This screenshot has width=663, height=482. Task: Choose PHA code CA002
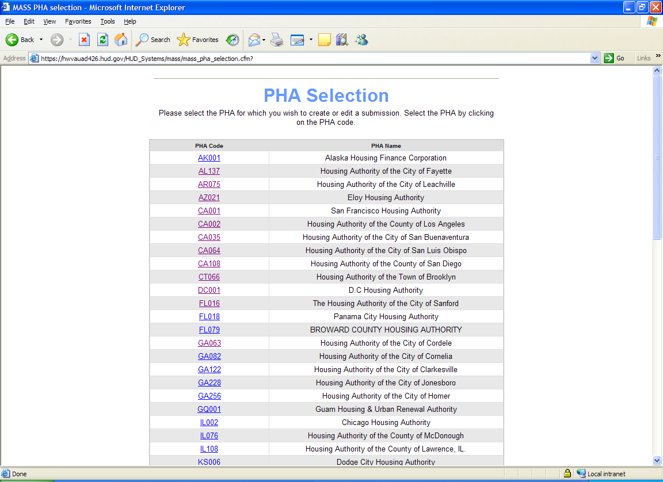[x=209, y=224]
